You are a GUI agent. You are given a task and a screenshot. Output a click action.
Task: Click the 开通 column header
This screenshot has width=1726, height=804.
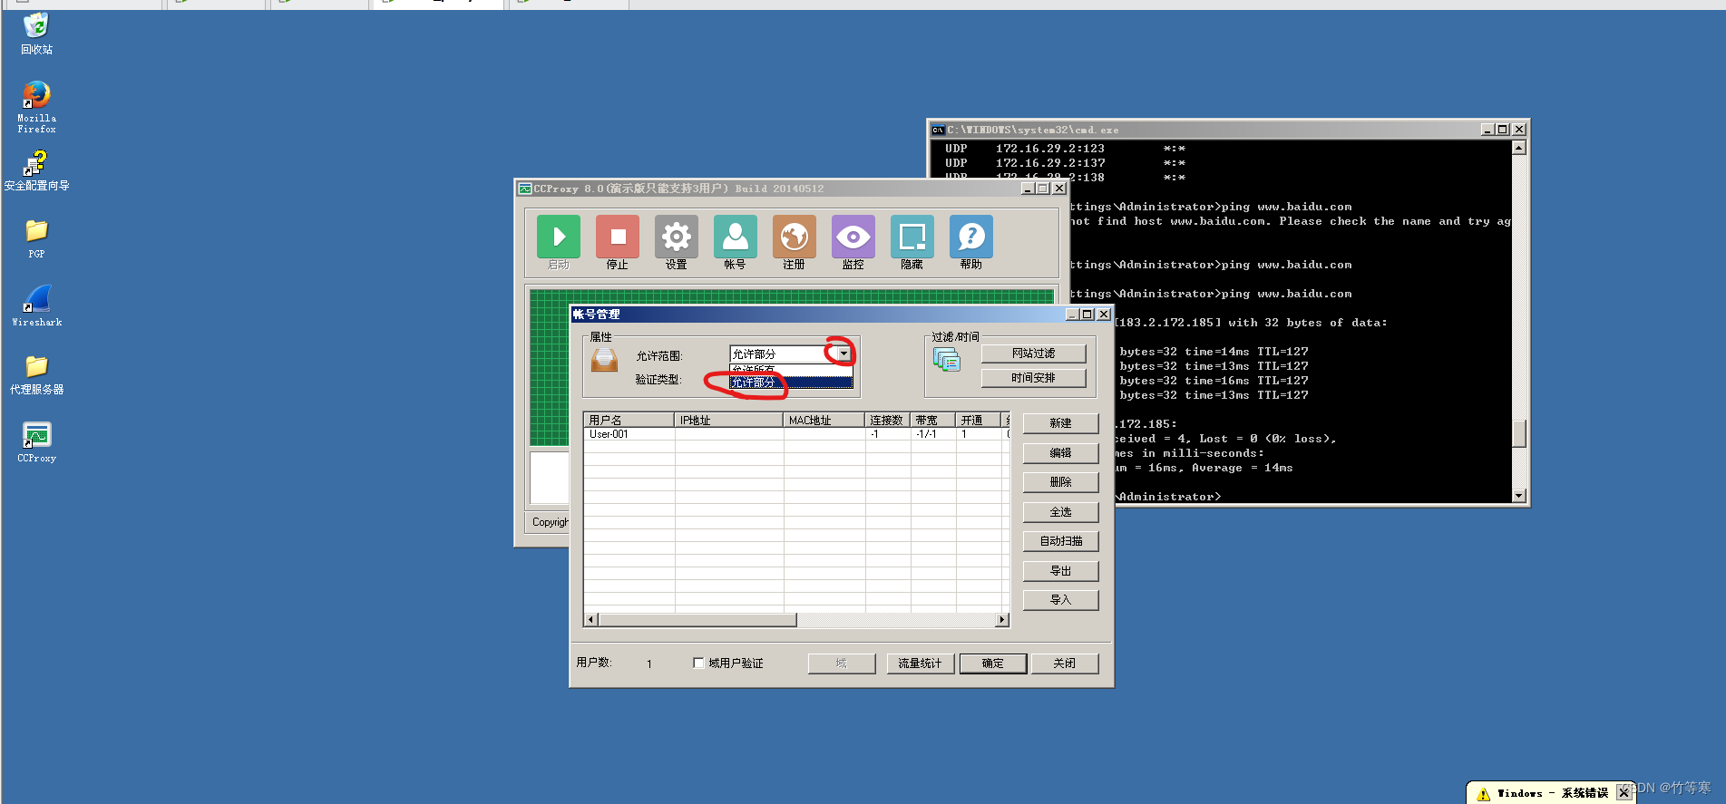(x=979, y=420)
